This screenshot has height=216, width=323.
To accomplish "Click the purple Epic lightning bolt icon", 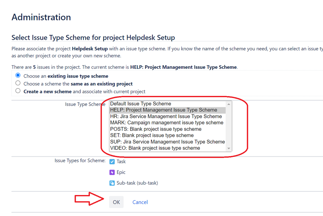I will [x=112, y=172].
